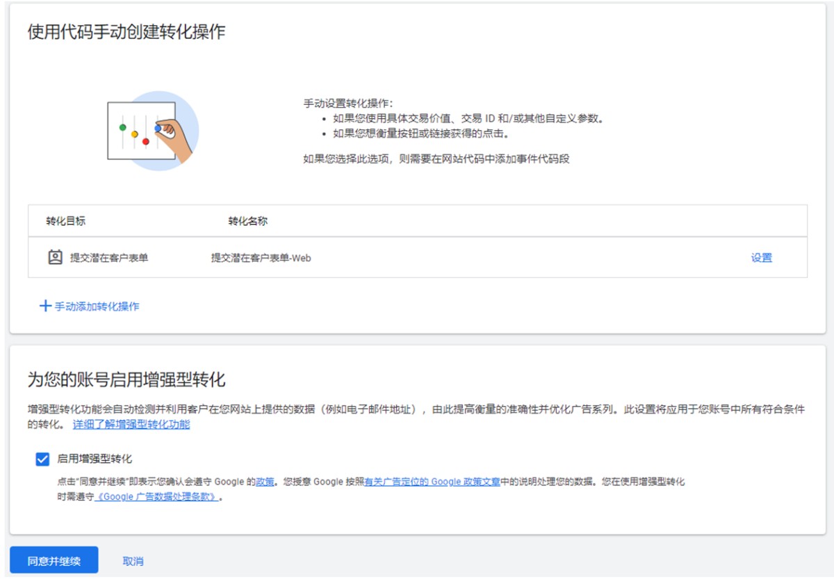The image size is (834, 579).
Task: Click the green dot in the sliders illustration
Action: click(x=122, y=127)
